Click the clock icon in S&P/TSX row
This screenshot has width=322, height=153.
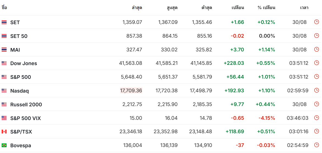317,132
